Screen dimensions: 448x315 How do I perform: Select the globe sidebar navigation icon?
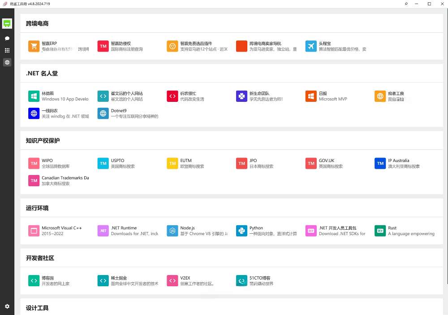[7, 62]
